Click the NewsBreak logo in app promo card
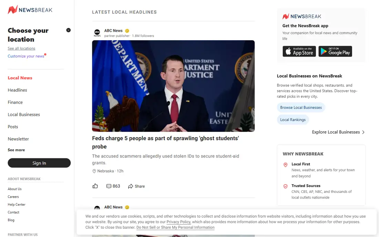Viewport: 379px width, 237px height. tap(302, 17)
